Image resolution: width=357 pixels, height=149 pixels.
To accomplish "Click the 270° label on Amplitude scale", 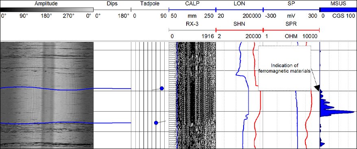I will [x=69, y=16].
